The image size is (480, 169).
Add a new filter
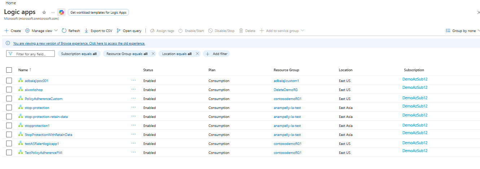tap(216, 54)
